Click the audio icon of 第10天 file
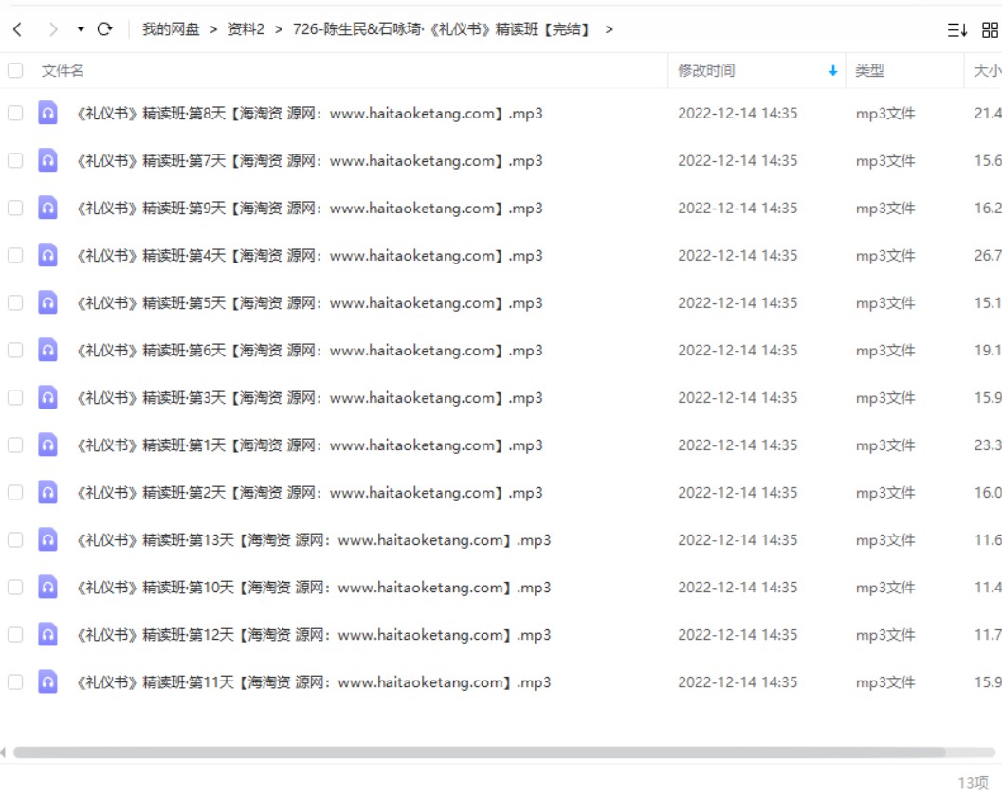1002x799 pixels. (x=48, y=588)
